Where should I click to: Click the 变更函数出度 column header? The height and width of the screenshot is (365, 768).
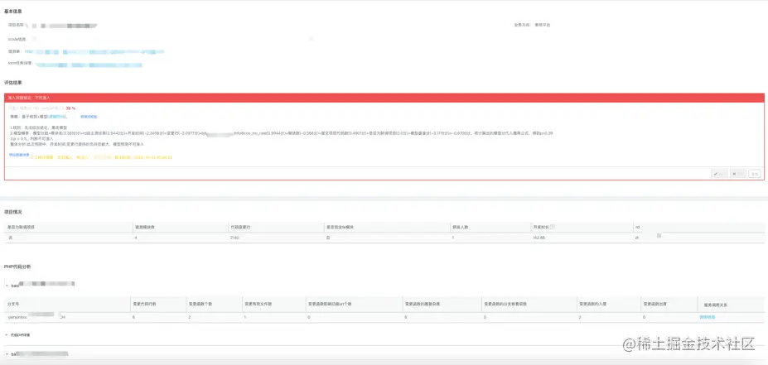click(654, 304)
